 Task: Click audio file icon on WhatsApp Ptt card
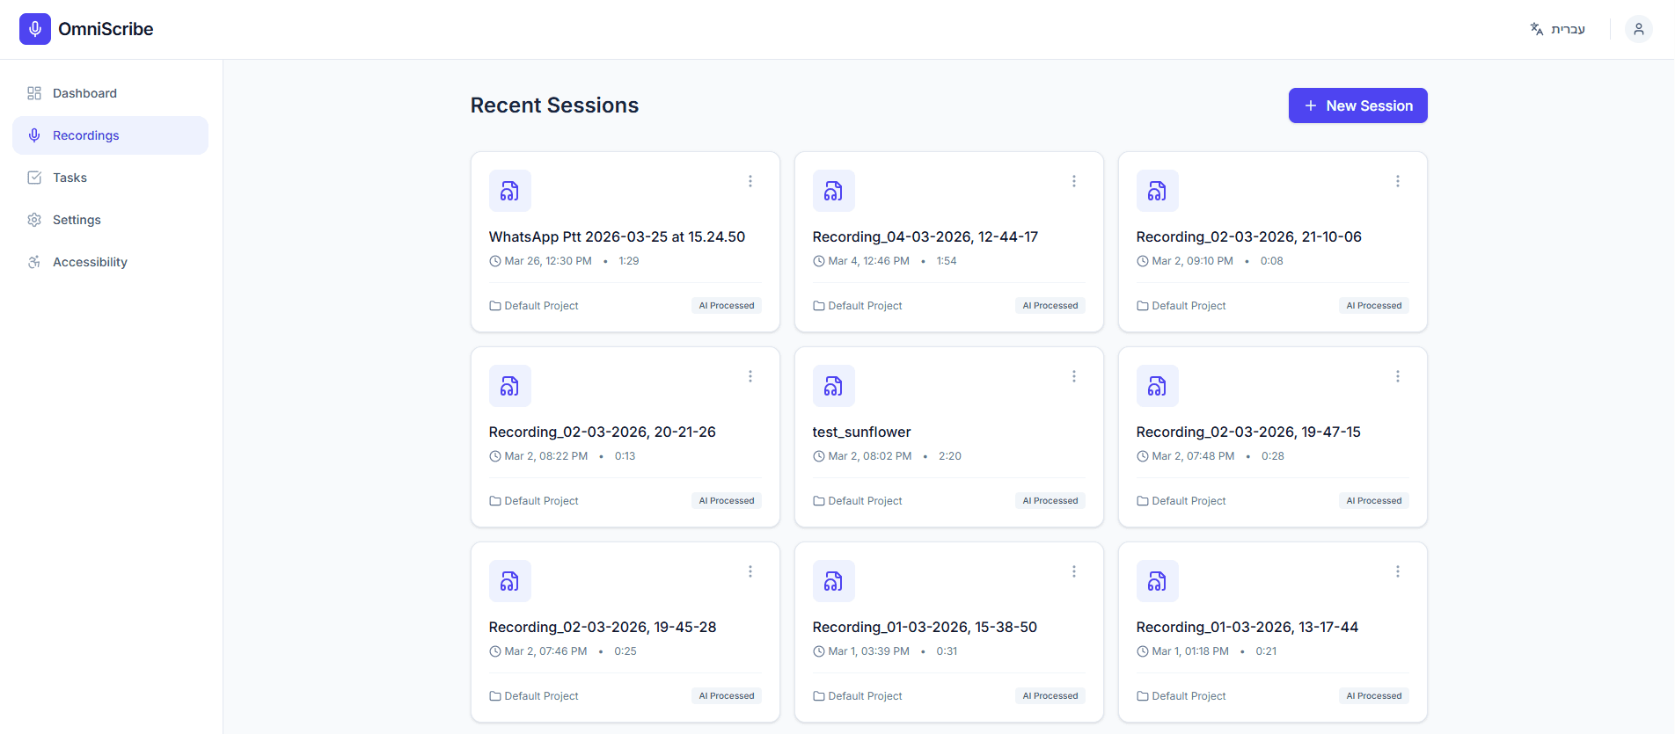(509, 191)
